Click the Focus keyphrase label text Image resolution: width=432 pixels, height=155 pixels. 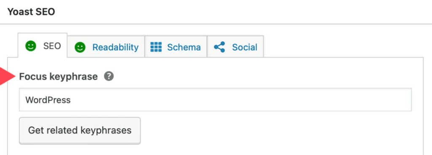coord(58,77)
